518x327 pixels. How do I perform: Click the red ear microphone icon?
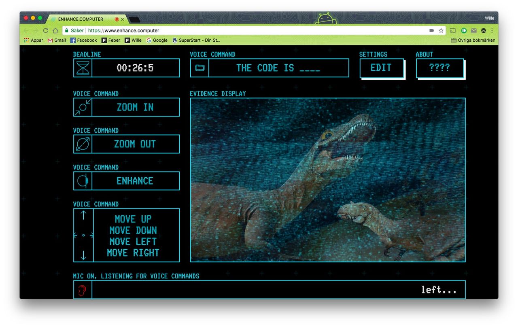click(x=83, y=290)
